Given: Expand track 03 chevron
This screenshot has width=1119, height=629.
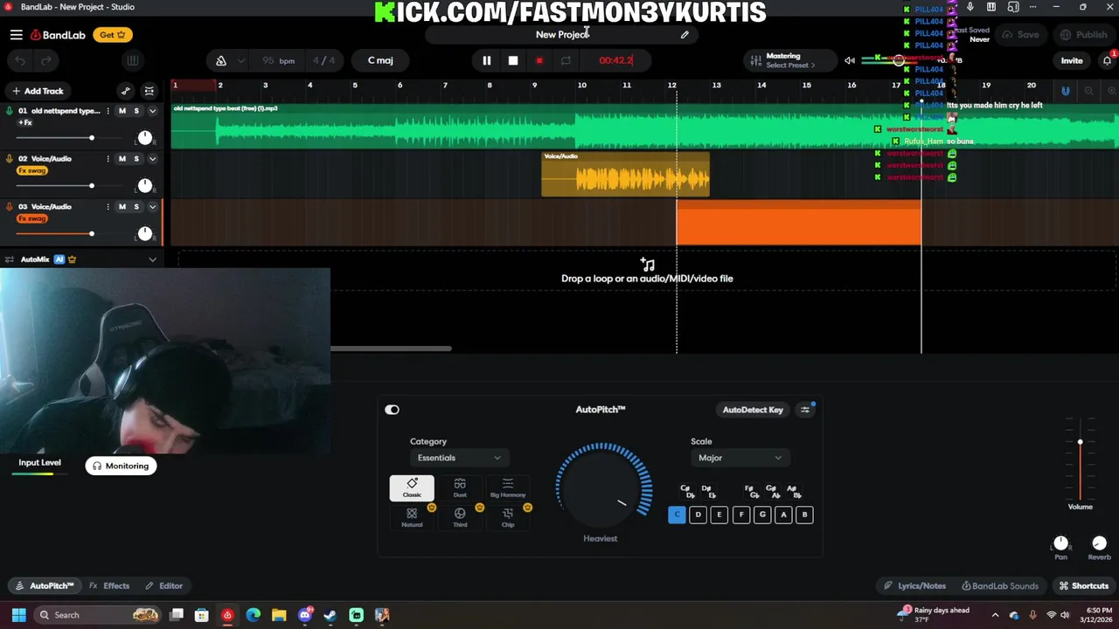Looking at the screenshot, I should tap(152, 207).
